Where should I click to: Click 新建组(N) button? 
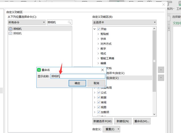coord(123,121)
